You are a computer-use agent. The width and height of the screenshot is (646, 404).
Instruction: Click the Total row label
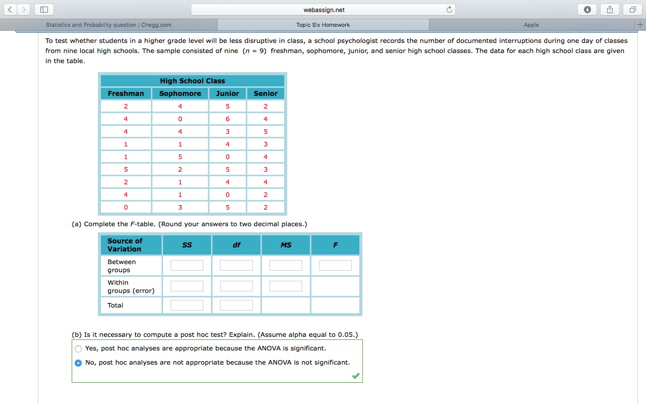pos(115,305)
